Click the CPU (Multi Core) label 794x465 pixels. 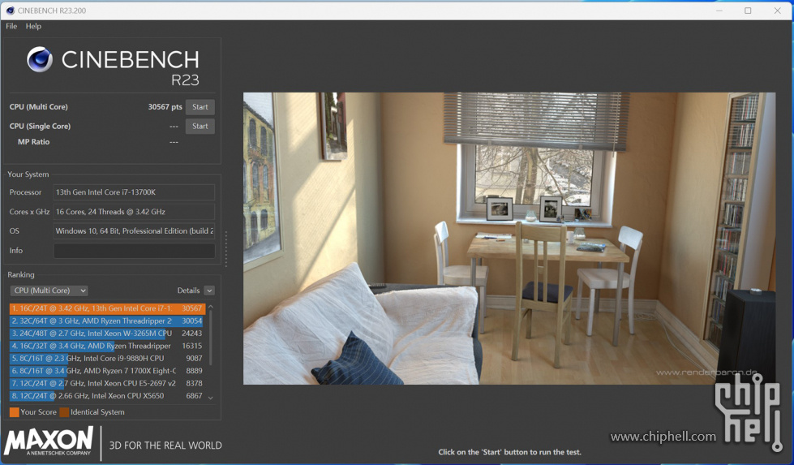click(x=38, y=107)
